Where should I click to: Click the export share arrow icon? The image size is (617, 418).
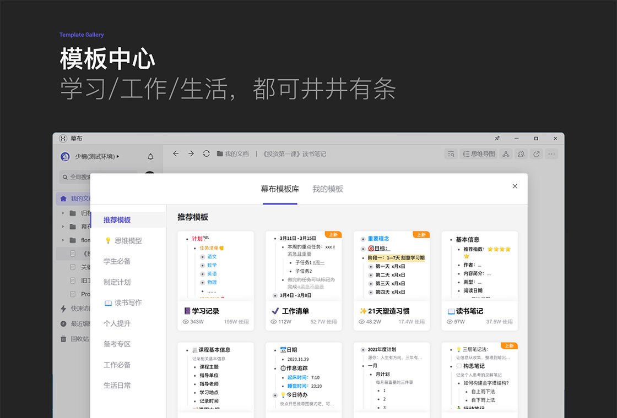537,154
